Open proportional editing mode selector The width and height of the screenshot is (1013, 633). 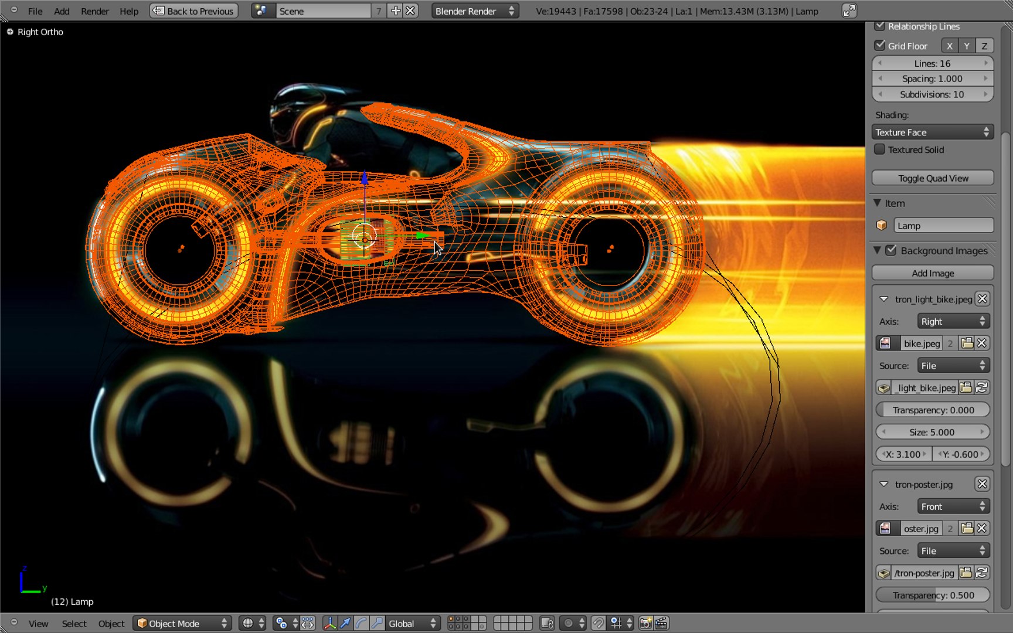click(x=574, y=623)
